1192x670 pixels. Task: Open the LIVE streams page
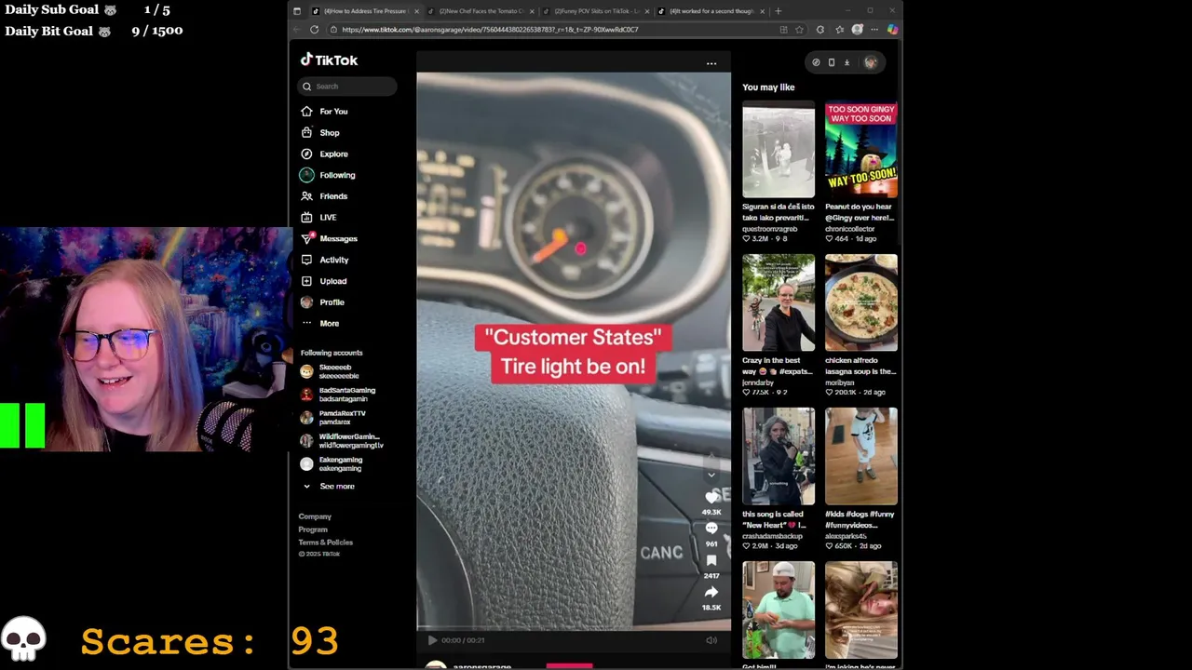tap(318, 218)
